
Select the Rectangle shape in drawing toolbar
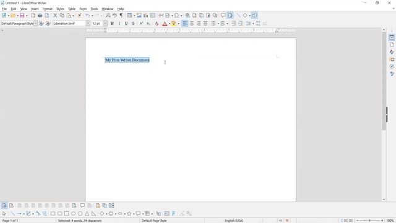click(x=53, y=214)
